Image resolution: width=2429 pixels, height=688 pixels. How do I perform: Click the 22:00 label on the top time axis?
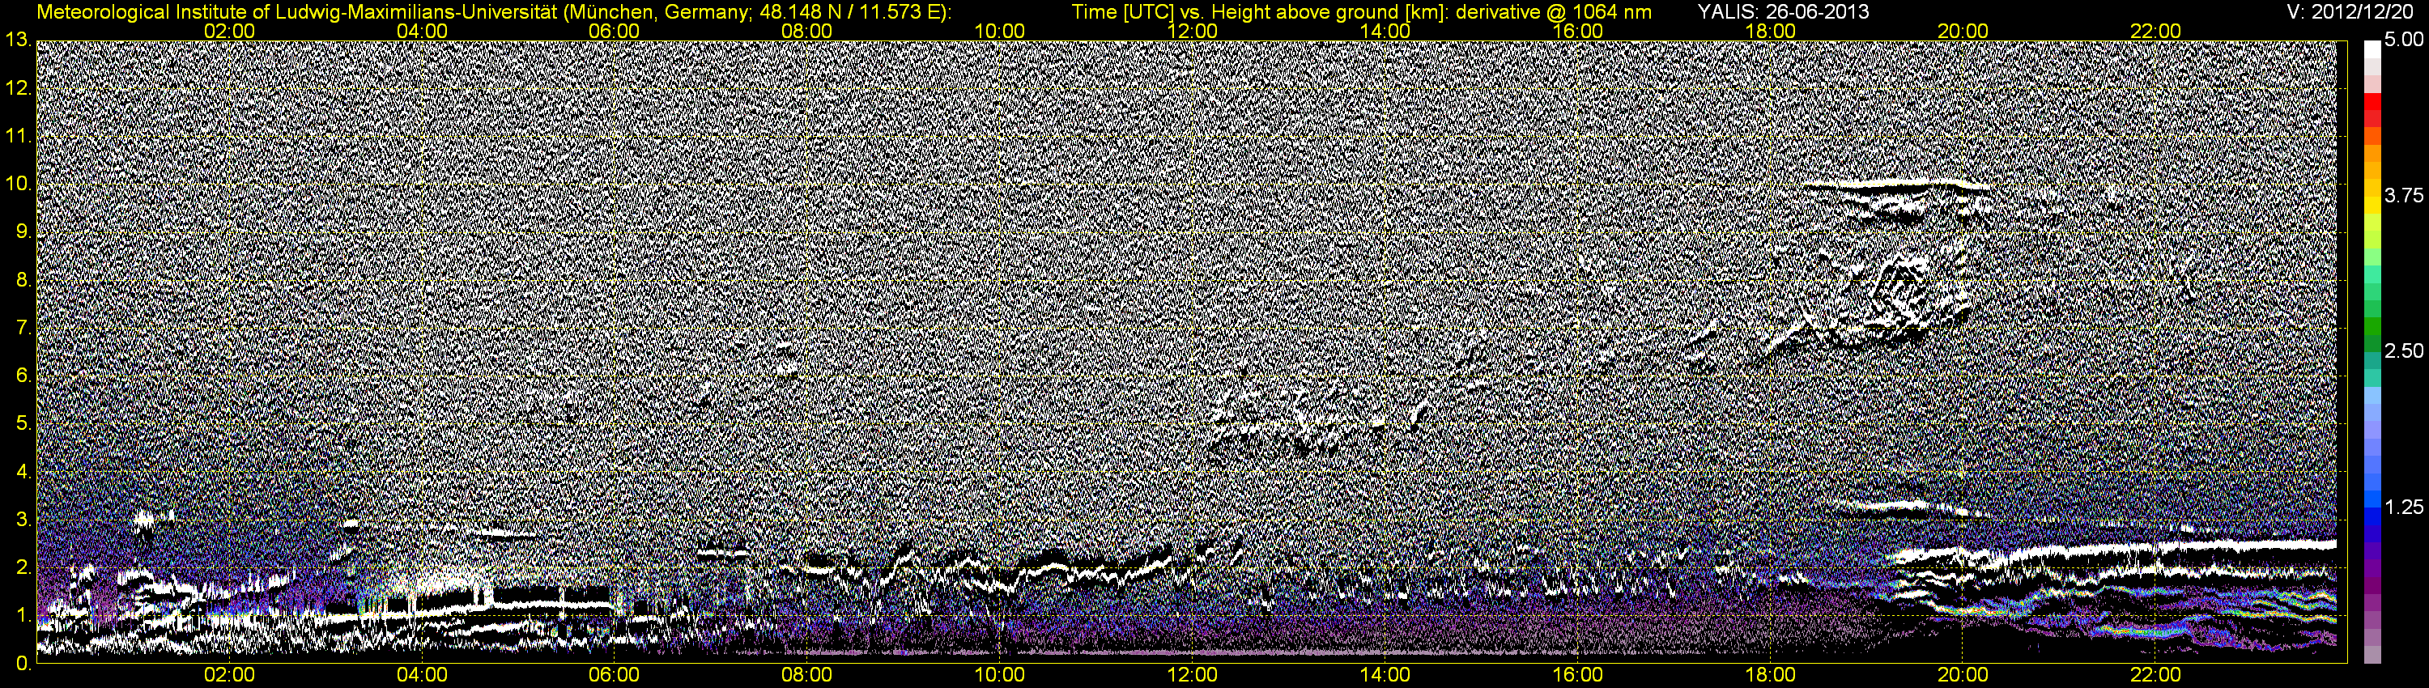click(x=2155, y=31)
